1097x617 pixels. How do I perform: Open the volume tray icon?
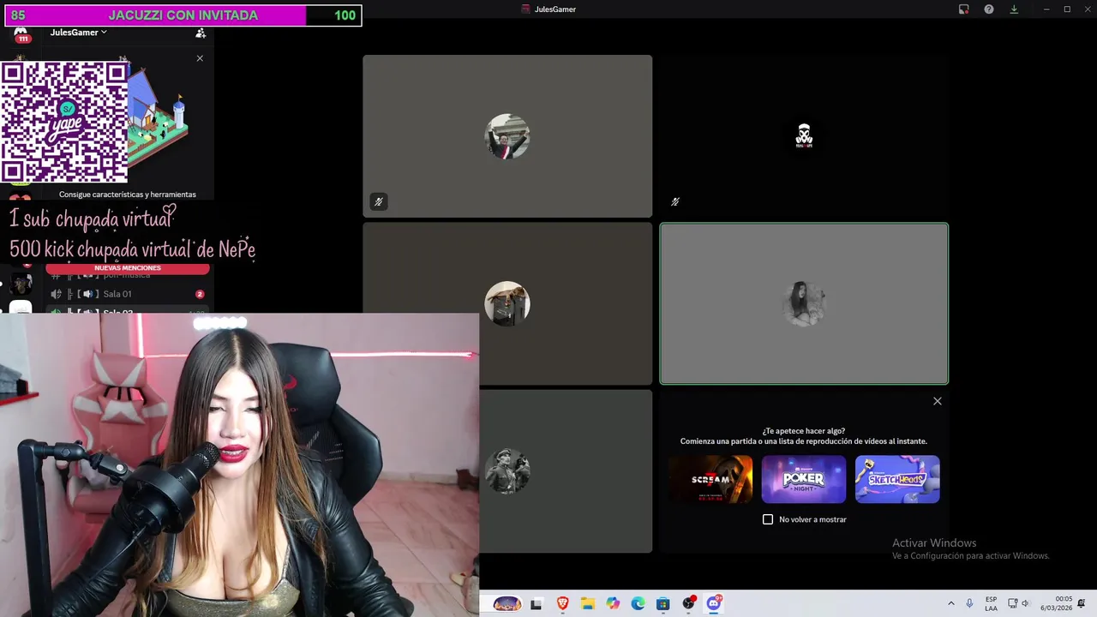coord(1025,604)
